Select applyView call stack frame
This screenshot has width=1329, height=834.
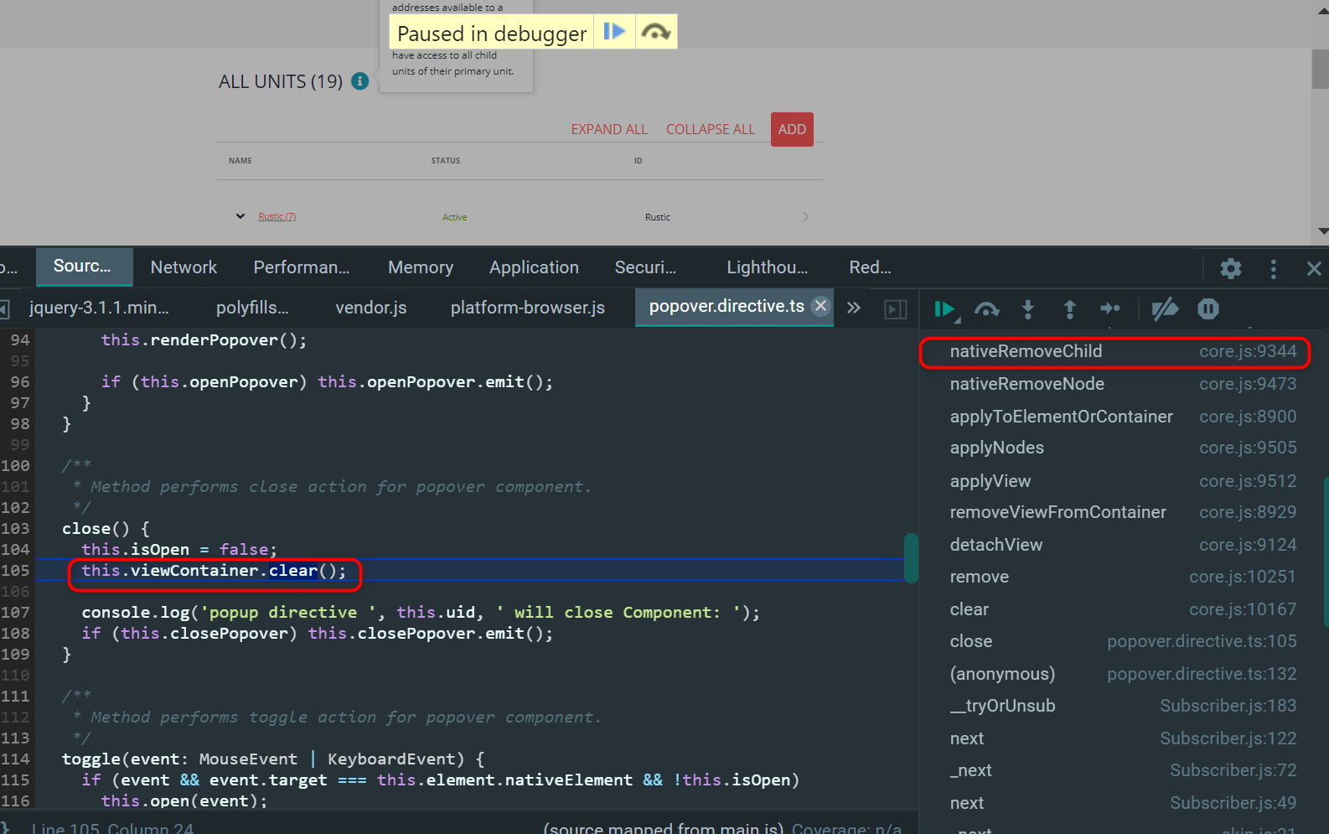(x=1122, y=481)
